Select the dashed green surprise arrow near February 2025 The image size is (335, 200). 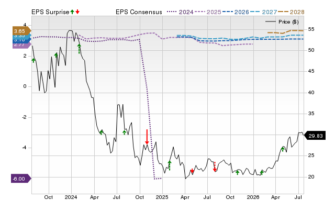coord(170,165)
